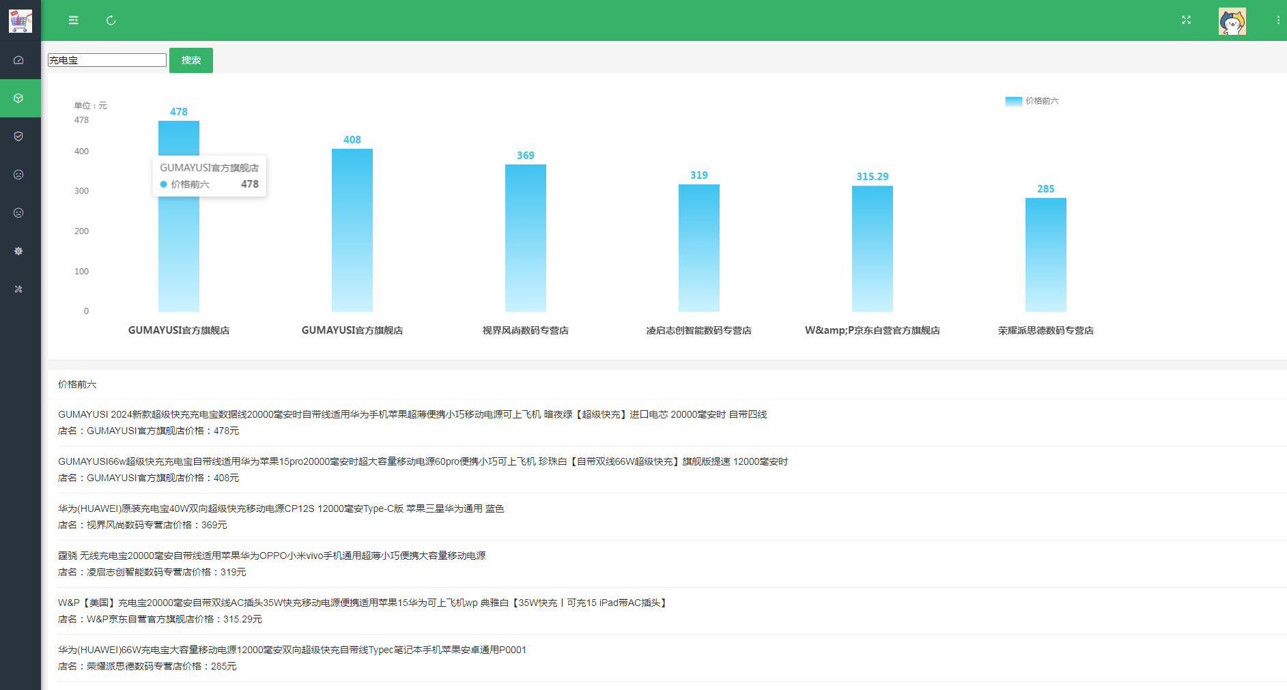1287x690 pixels.
Task: Open the vertical three-dot more menu
Action: tap(1278, 20)
